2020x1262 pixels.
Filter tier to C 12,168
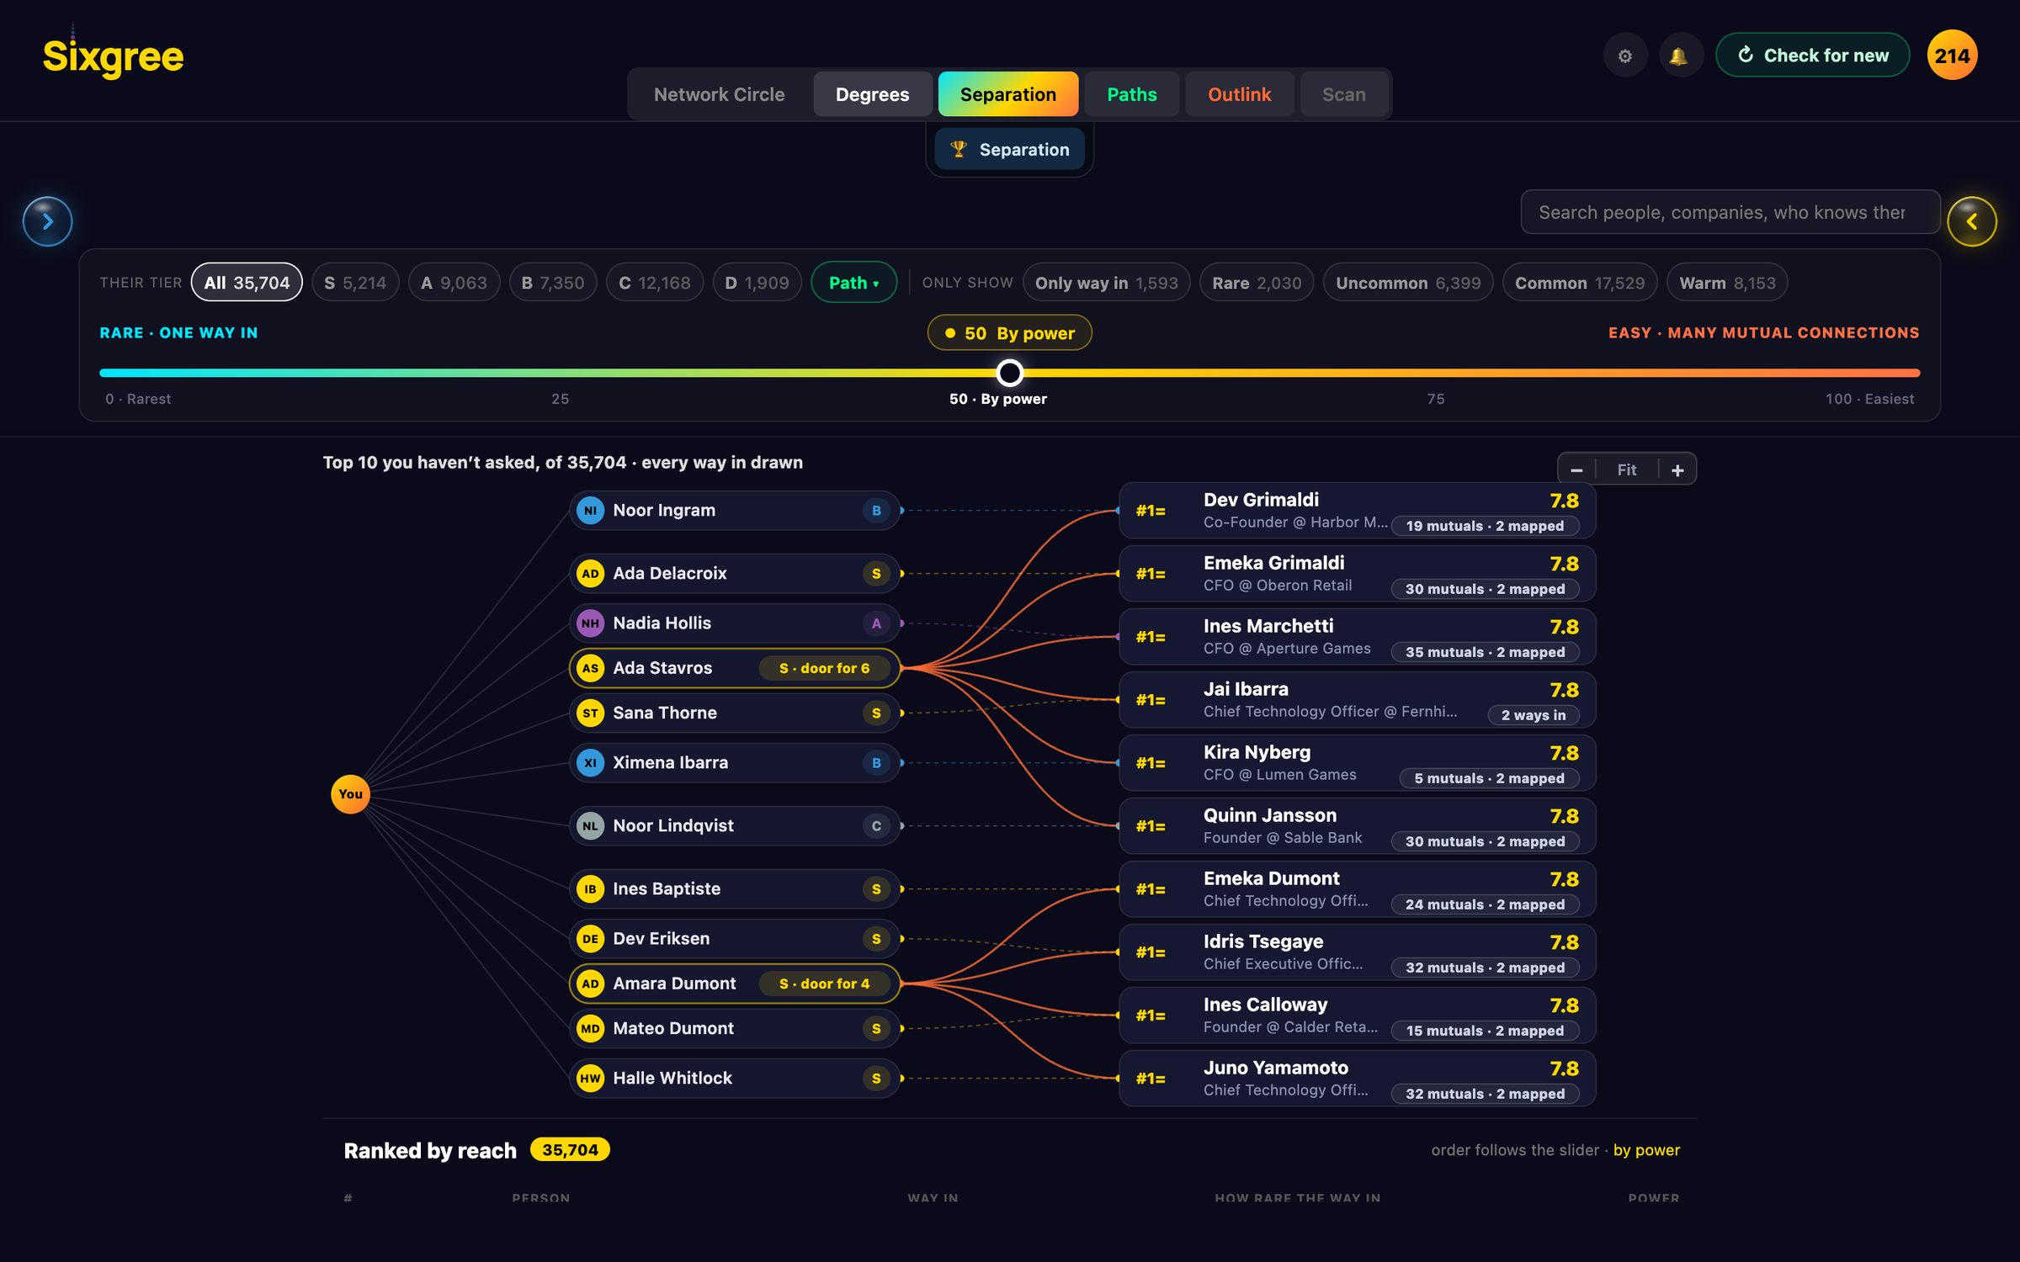point(654,283)
